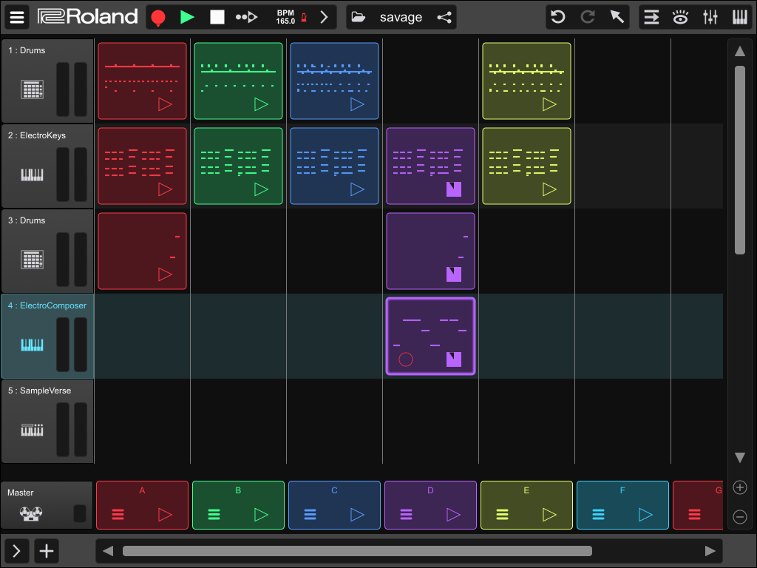Launch blue ElectroKeys clip

click(x=357, y=189)
